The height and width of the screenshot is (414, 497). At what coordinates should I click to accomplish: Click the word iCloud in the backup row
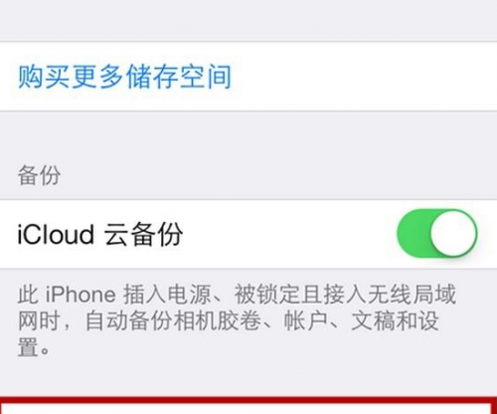pos(56,234)
